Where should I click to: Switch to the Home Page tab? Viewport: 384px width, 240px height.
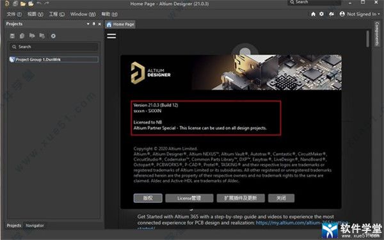click(120, 24)
